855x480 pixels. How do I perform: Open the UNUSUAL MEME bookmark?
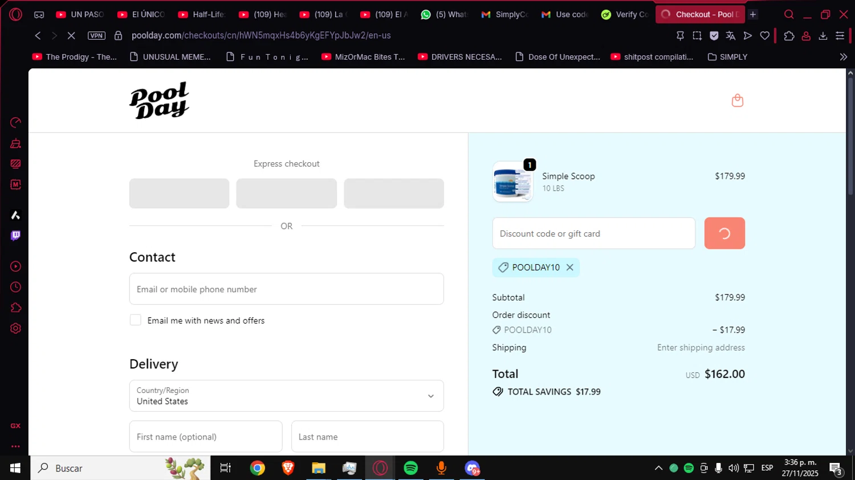(x=170, y=57)
